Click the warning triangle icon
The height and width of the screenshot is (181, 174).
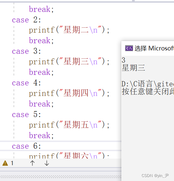5,163
